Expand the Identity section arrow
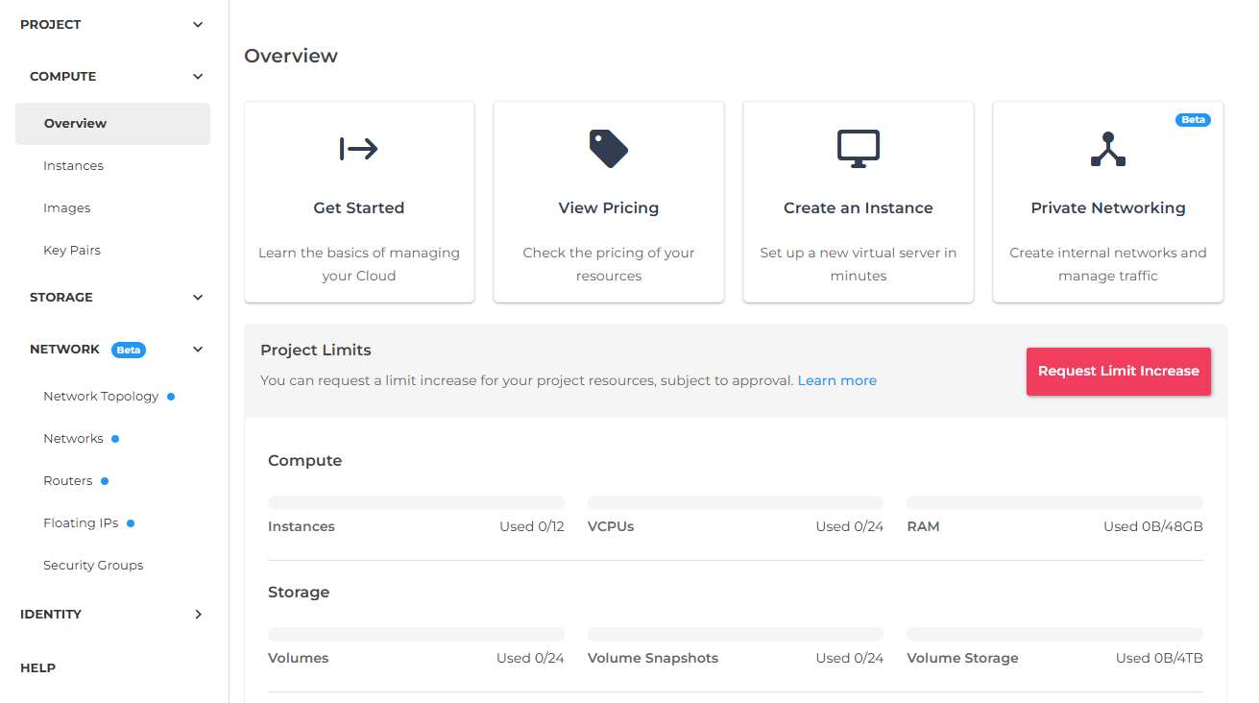This screenshot has width=1259, height=703. tap(198, 615)
